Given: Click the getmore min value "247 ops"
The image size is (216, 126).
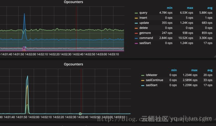Looking at the screenshot, I should [x=167, y=33].
